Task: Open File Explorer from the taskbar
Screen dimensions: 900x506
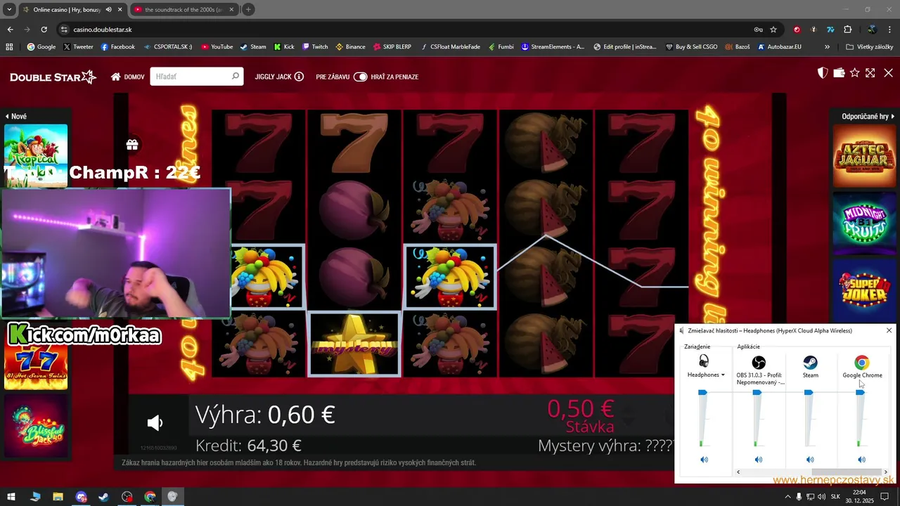Action: (58, 497)
